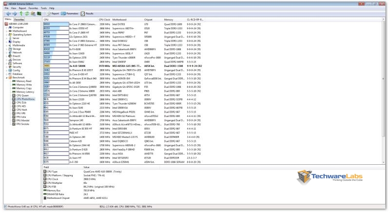Open the File menu

tap(7, 8)
